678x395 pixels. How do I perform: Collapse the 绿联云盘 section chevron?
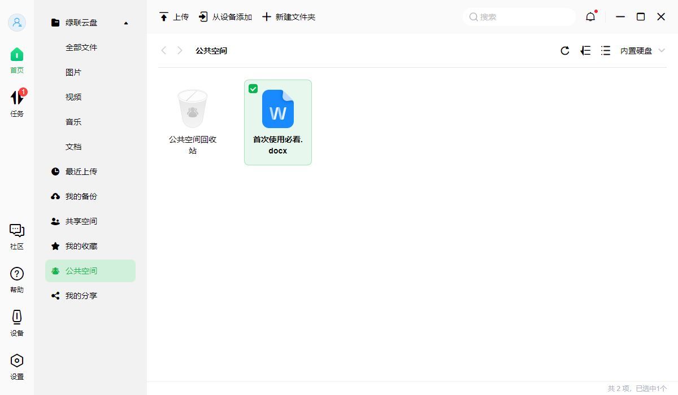pos(126,23)
